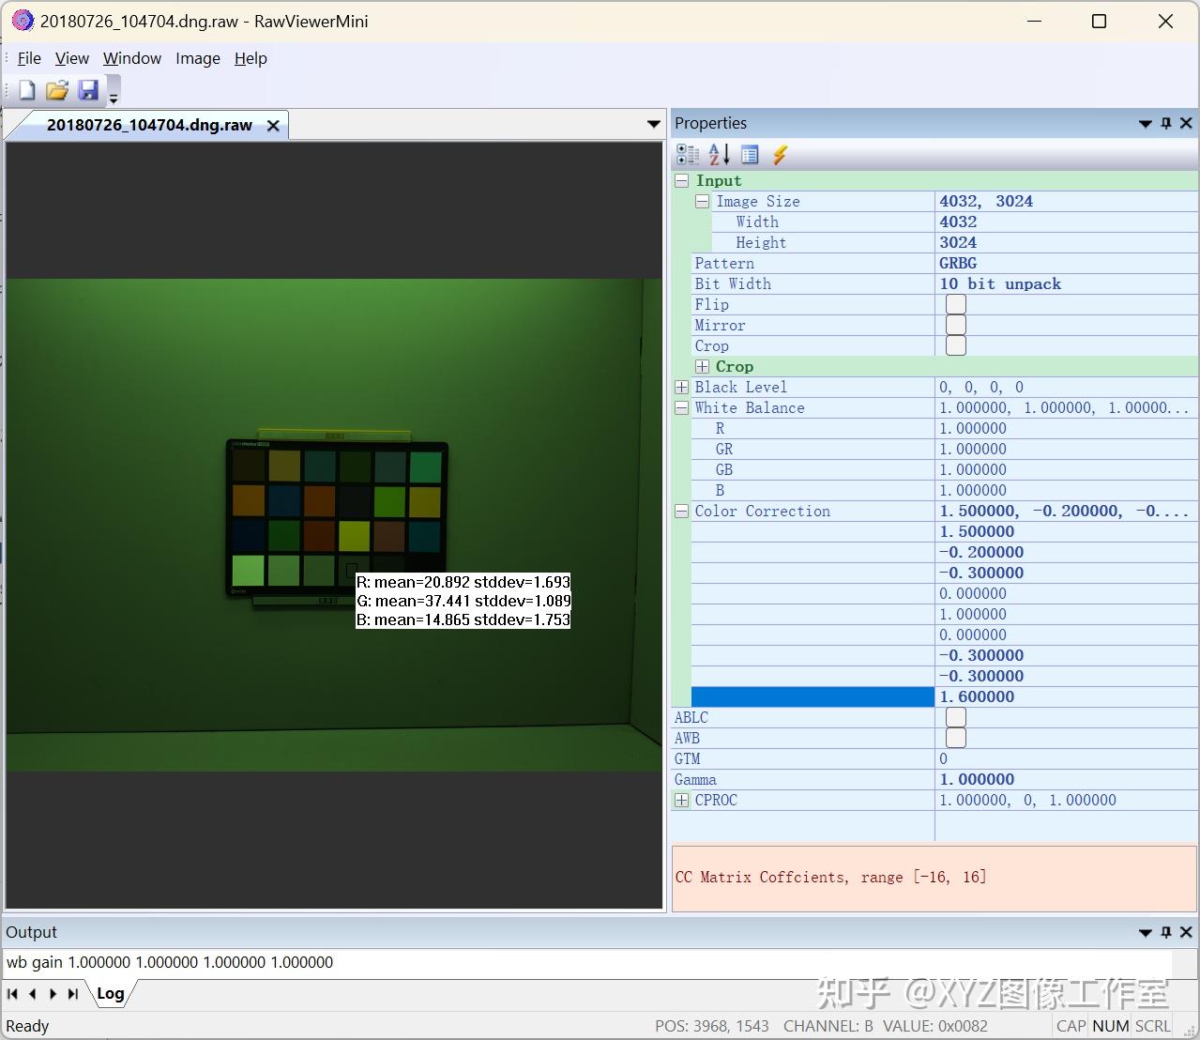Click the wb gain log line in Output
The image size is (1200, 1040).
click(170, 962)
